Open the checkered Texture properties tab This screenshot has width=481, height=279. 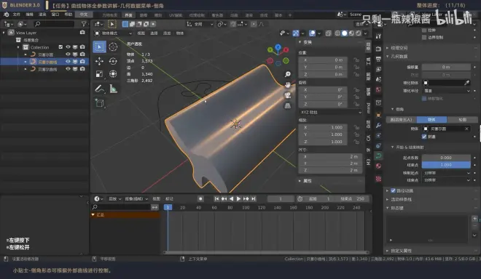pos(378,179)
